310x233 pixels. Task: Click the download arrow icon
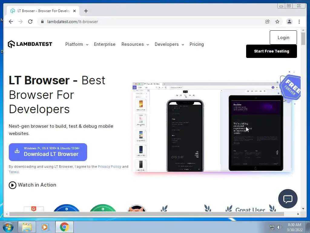(17, 151)
